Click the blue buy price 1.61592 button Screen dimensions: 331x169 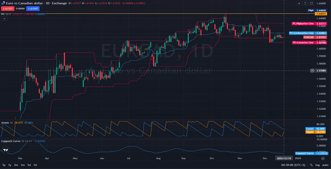[33, 9]
